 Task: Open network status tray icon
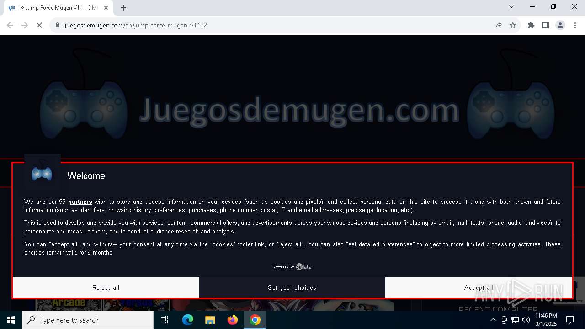(x=515, y=320)
